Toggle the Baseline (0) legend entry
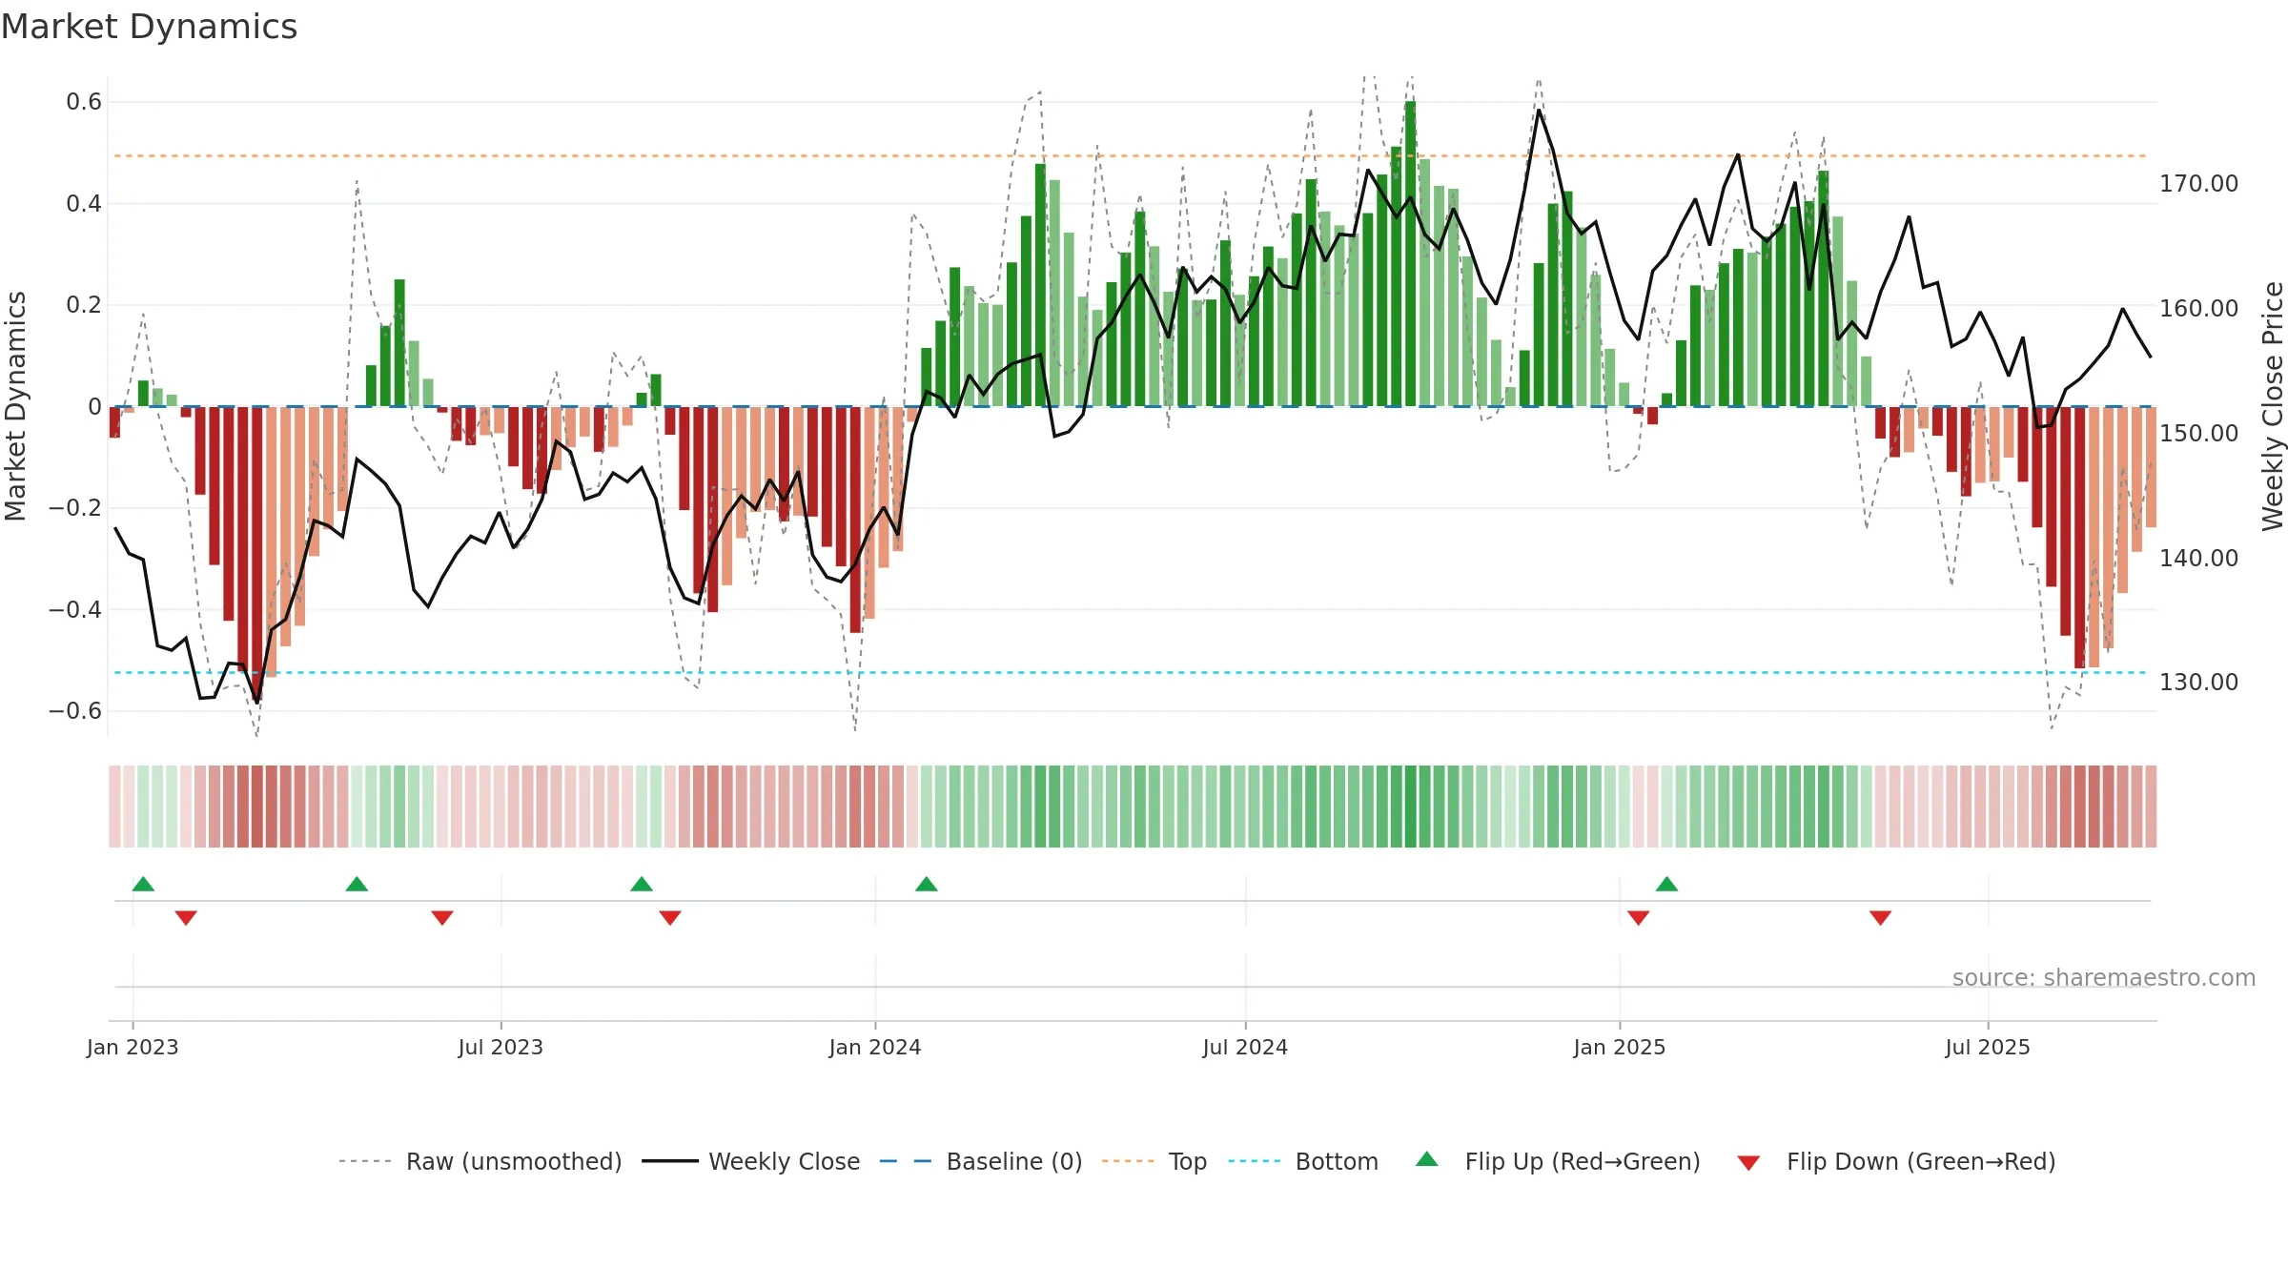The width and height of the screenshot is (2288, 1287). [980, 1161]
